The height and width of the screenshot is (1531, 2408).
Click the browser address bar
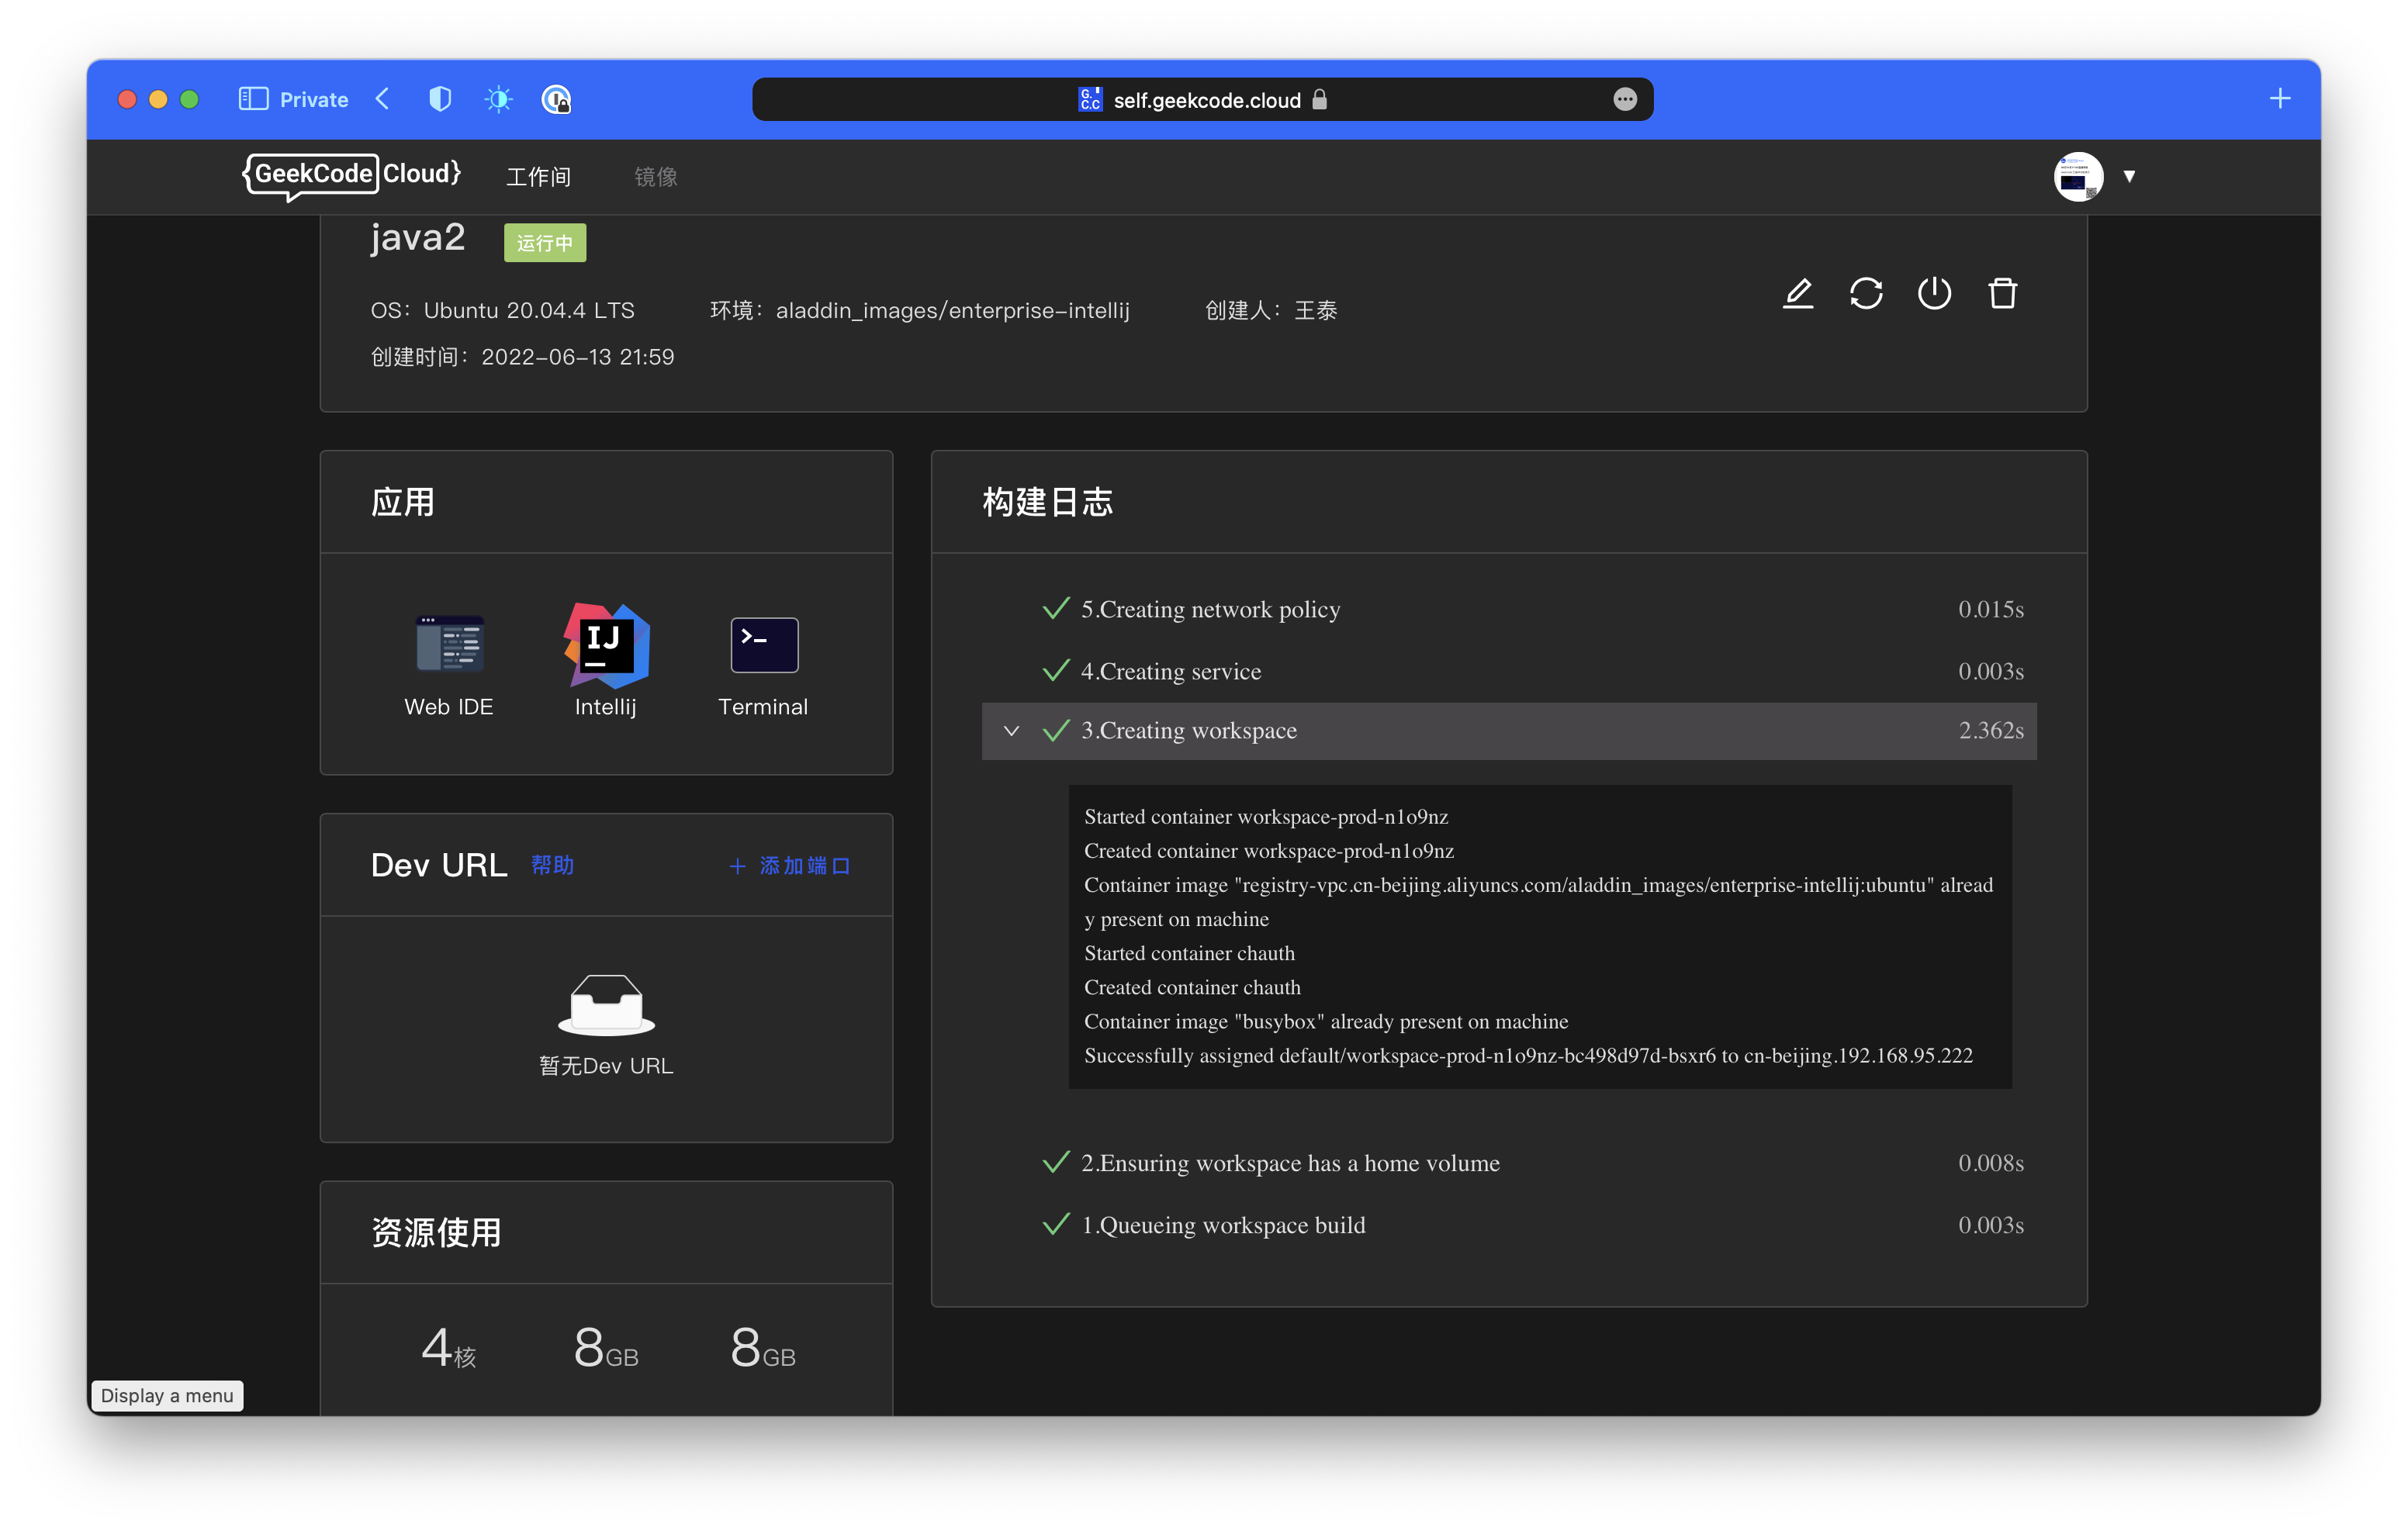[x=1200, y=98]
